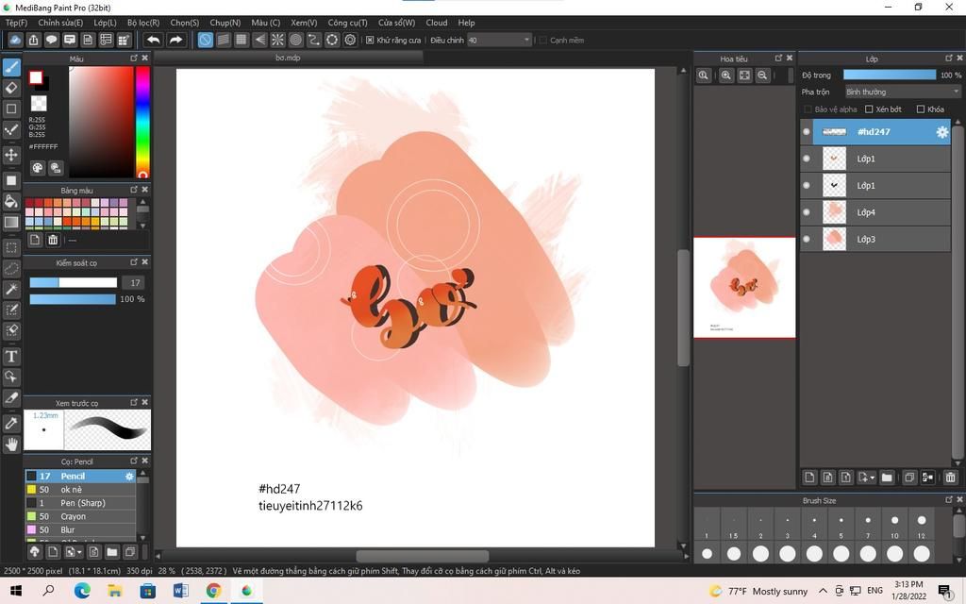Open the Pha trộn blend mode dropdown

coord(903,92)
